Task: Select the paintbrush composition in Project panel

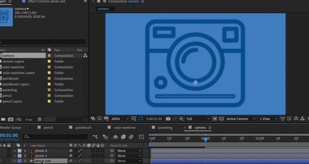Action: point(11,79)
